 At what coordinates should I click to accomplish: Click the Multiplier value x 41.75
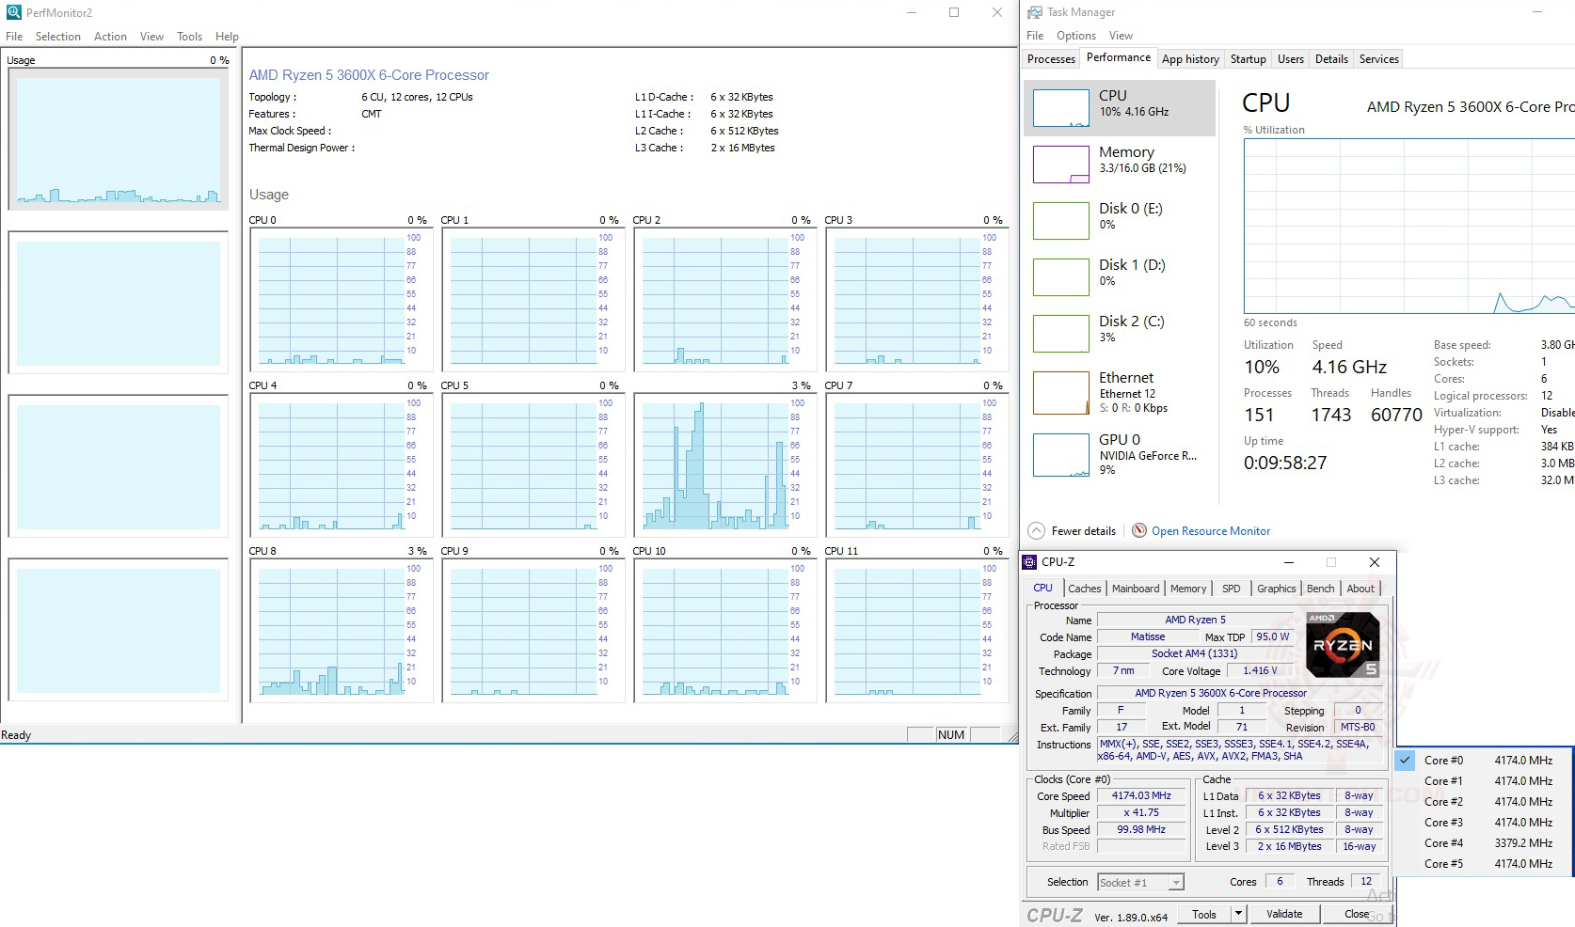(x=1141, y=812)
